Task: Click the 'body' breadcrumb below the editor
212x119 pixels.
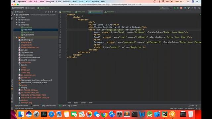Action: pyautogui.click(x=76, y=103)
